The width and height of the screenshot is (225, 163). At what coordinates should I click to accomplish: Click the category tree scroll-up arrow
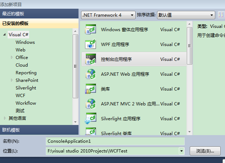point(75,31)
